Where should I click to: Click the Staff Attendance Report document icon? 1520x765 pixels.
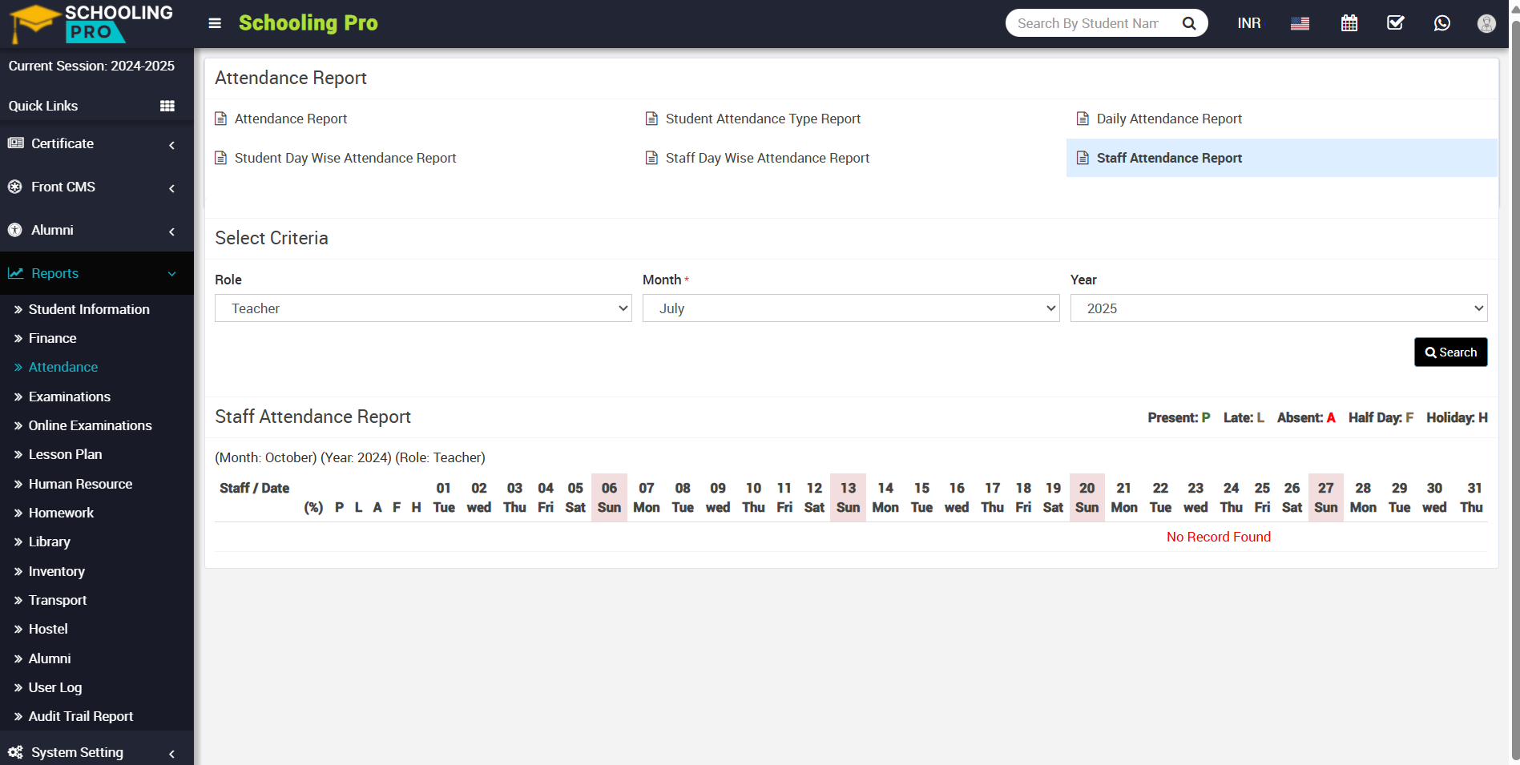(x=1083, y=158)
